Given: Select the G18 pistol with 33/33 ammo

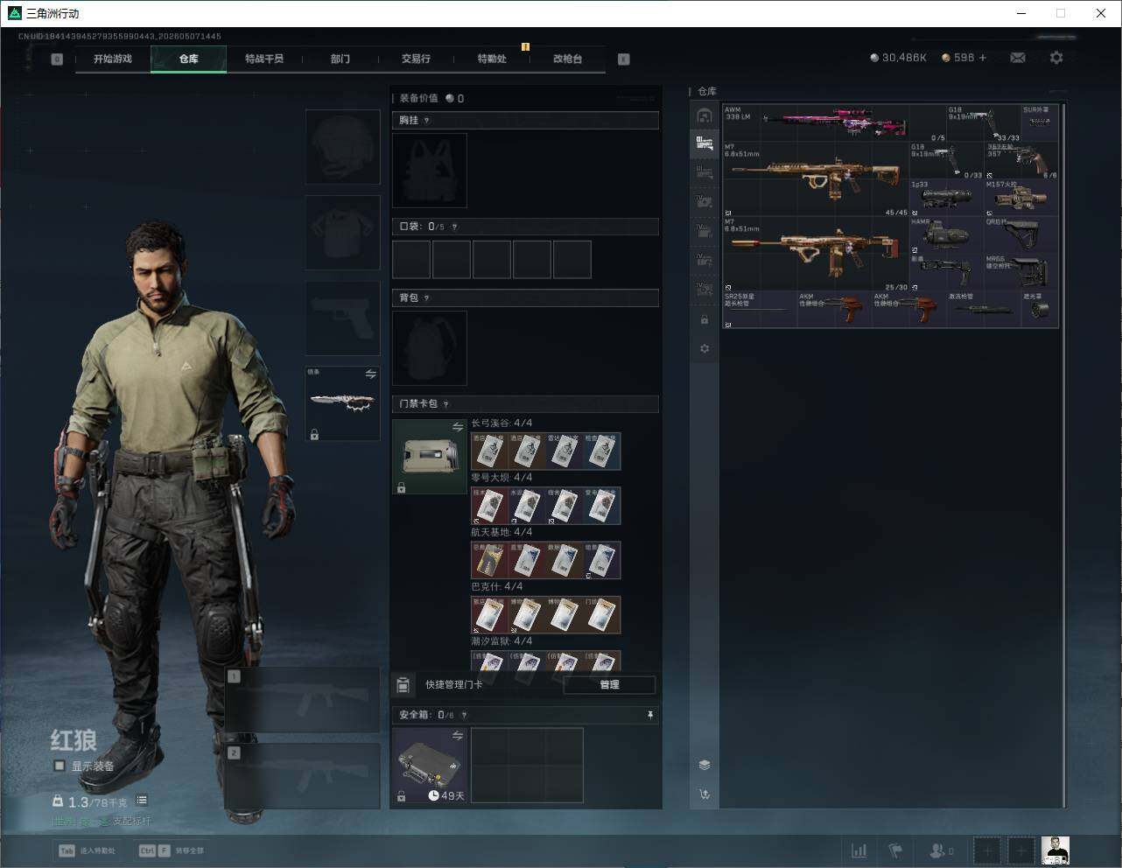Looking at the screenshot, I should pyautogui.click(x=984, y=123).
